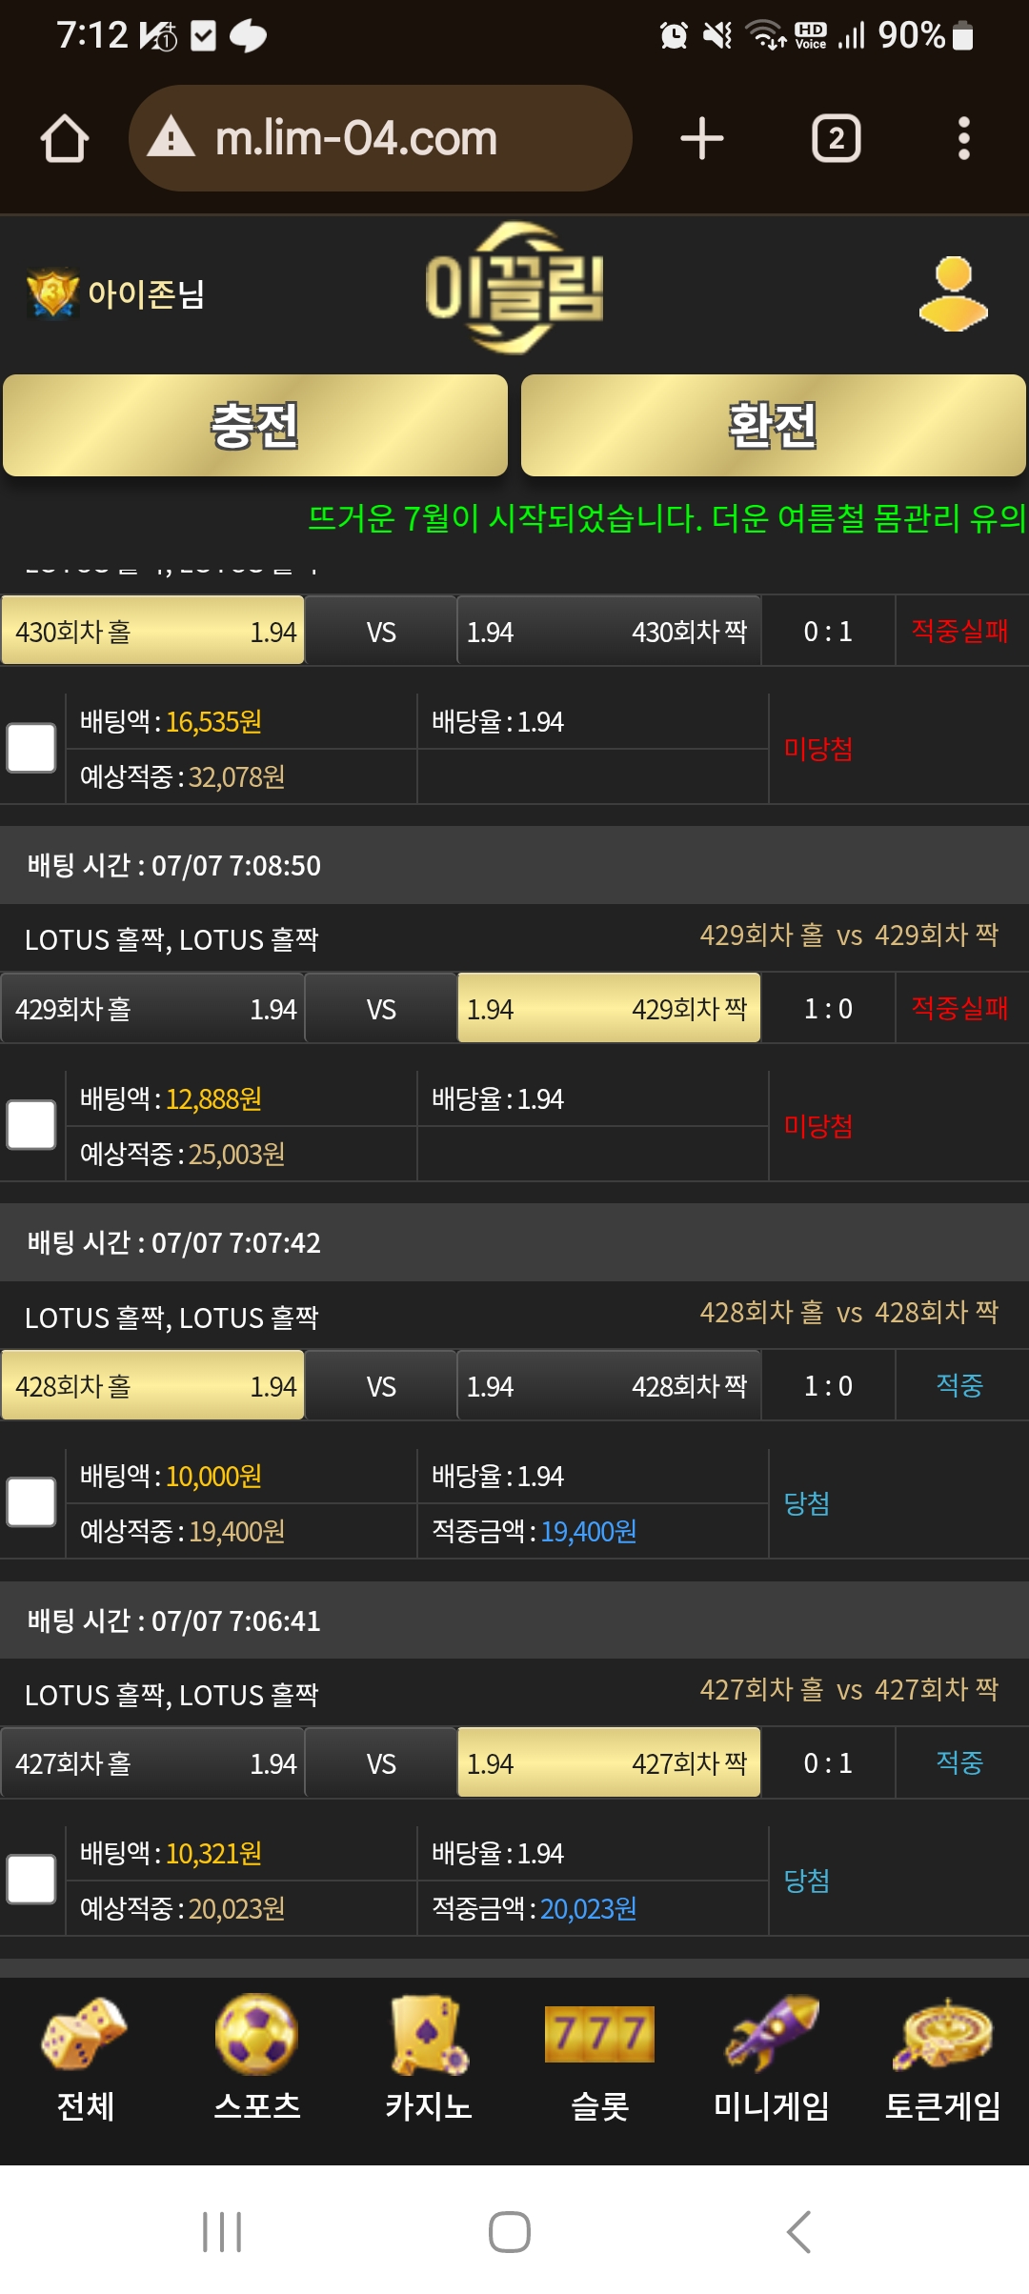Open the user profile icon
Image resolution: width=1029 pixels, height=2294 pixels.
[x=953, y=293]
